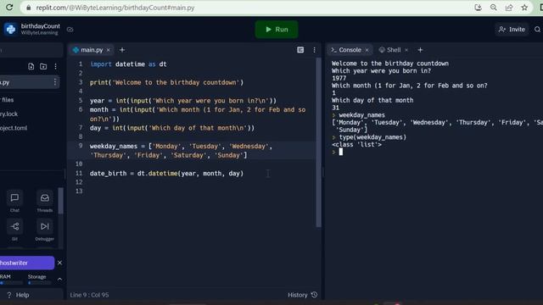
Task: Add a new tab in console pane
Action: click(420, 50)
